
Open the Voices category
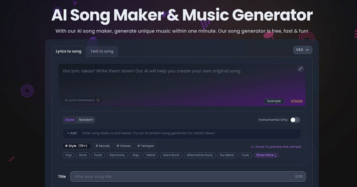coord(123,146)
